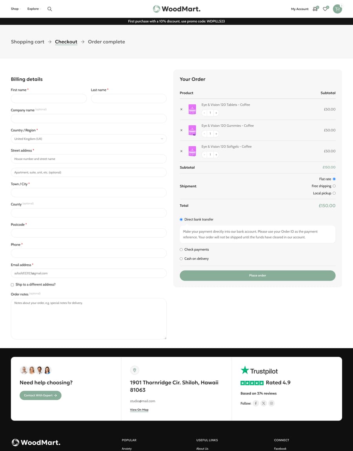Click the green five-star rating
The height and width of the screenshot is (451, 353).
(252, 383)
